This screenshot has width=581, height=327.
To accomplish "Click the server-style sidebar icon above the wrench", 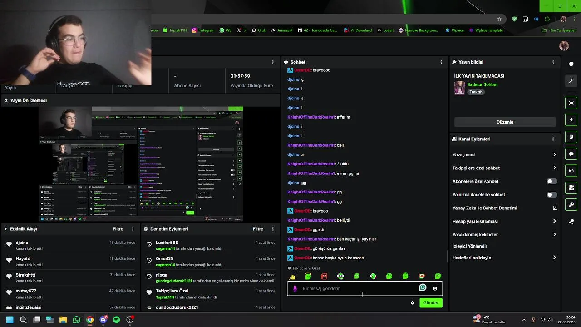I will [571, 188].
